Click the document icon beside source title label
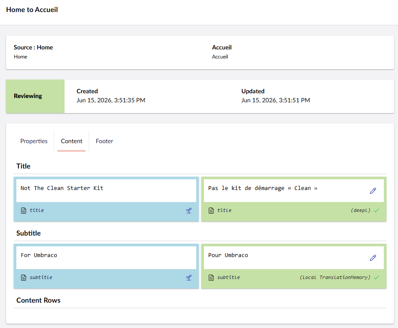 click(23, 211)
